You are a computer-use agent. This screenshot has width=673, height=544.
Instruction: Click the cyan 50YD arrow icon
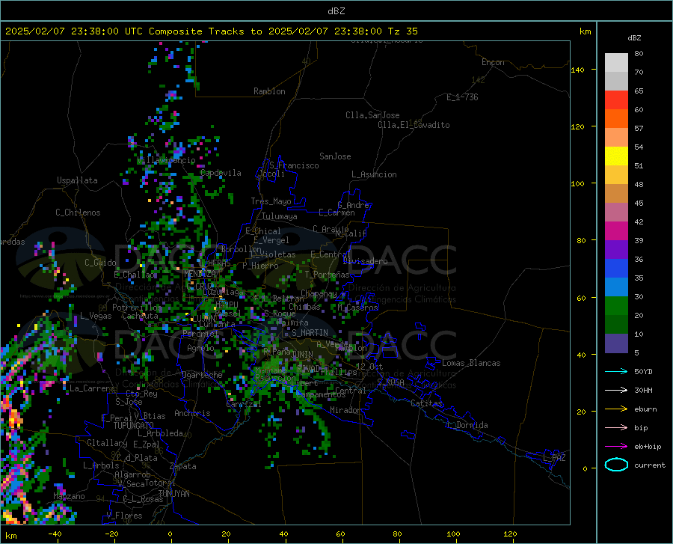click(616, 371)
